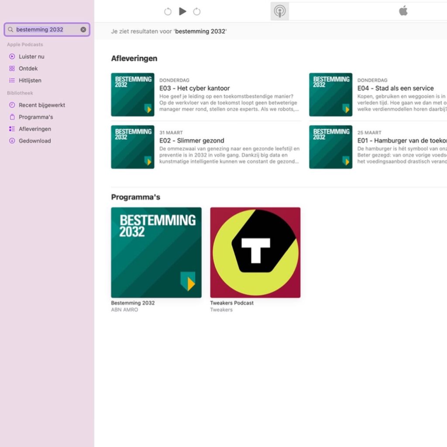Select Recent bijgewerkt in the library
The image size is (447, 447).
pos(41,105)
